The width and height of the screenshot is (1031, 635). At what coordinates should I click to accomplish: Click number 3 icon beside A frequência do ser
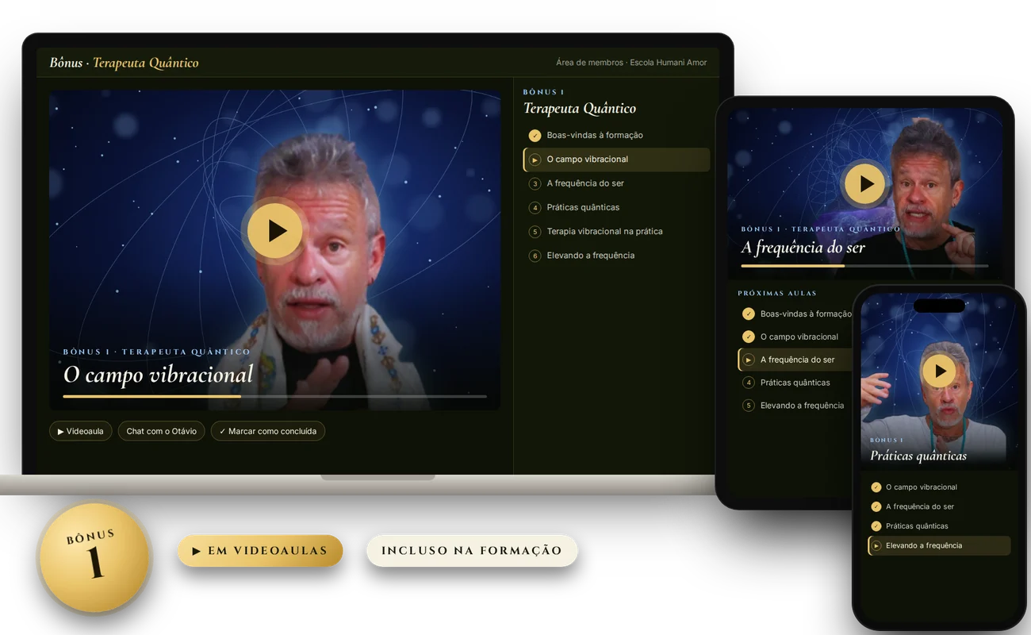click(x=535, y=183)
